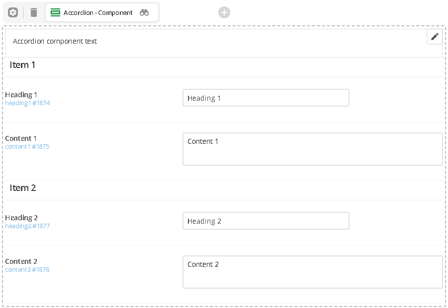
Task: Focus the Heading 1 input field
Action: click(x=266, y=98)
